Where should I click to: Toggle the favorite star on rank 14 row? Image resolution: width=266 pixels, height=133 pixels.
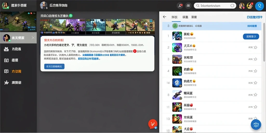coord(255,83)
